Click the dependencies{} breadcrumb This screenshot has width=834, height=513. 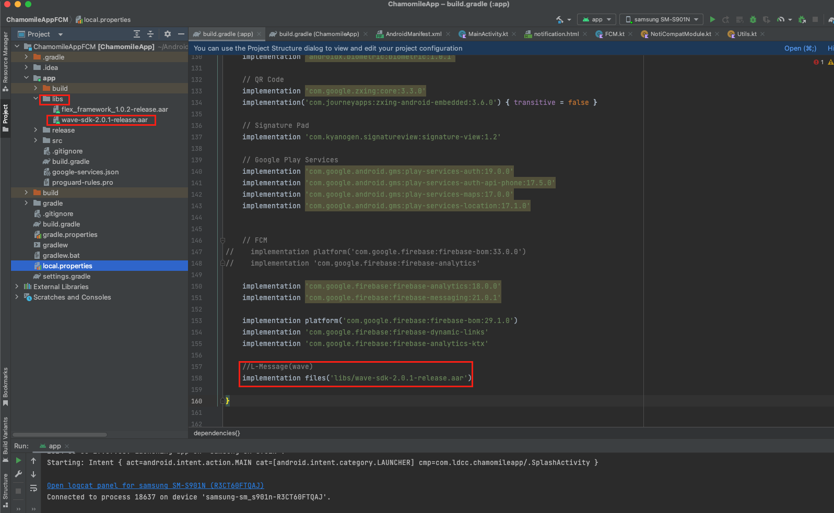click(x=217, y=433)
